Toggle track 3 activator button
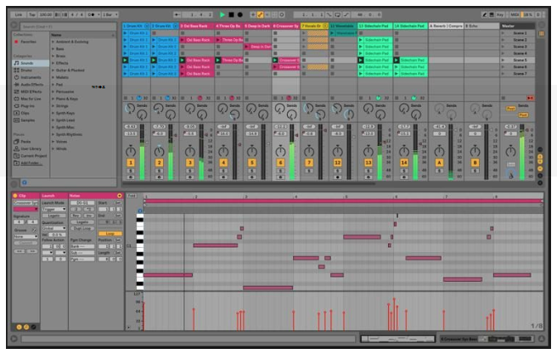This screenshot has width=557, height=354. point(189,161)
